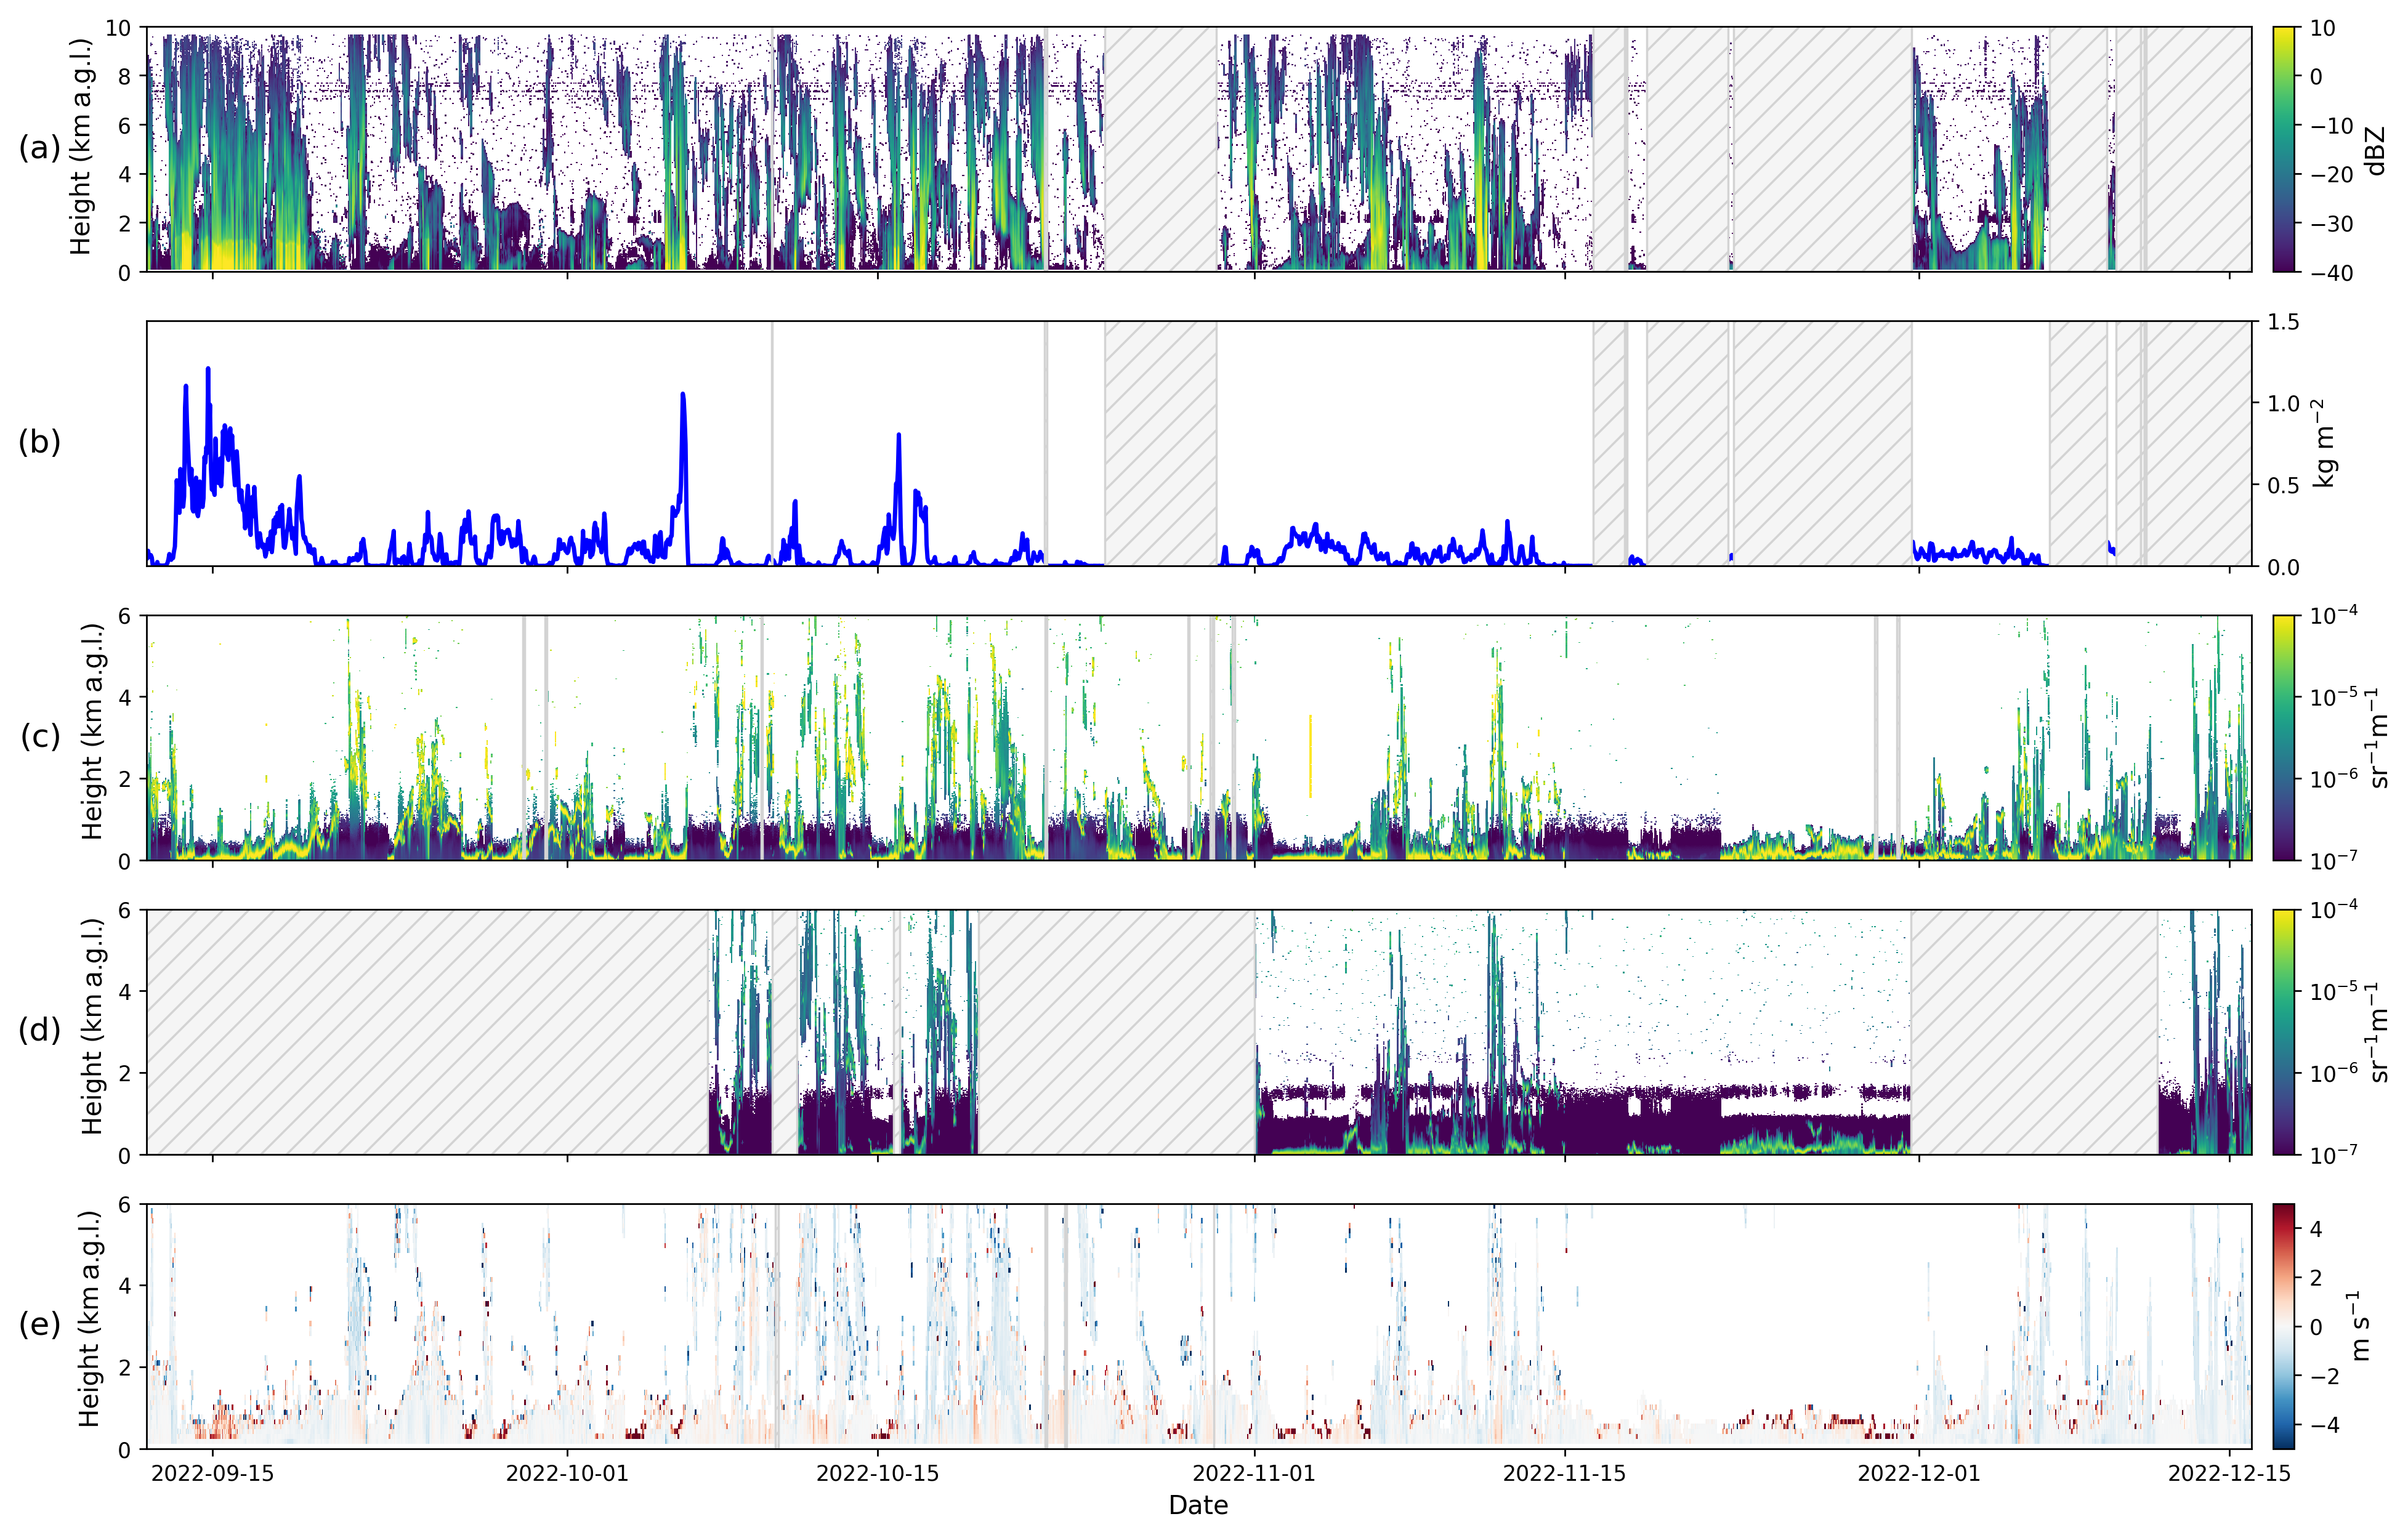Click the 2022-10-01 date tick label

point(567,1473)
